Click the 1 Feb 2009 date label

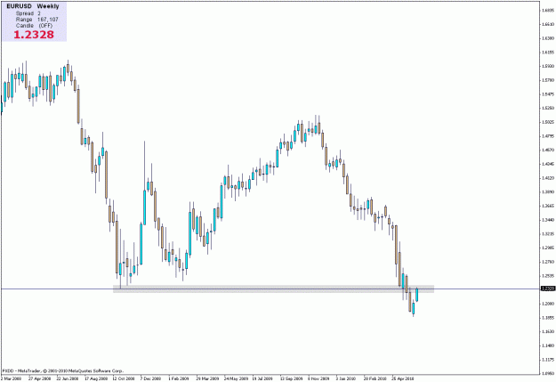coord(179,378)
